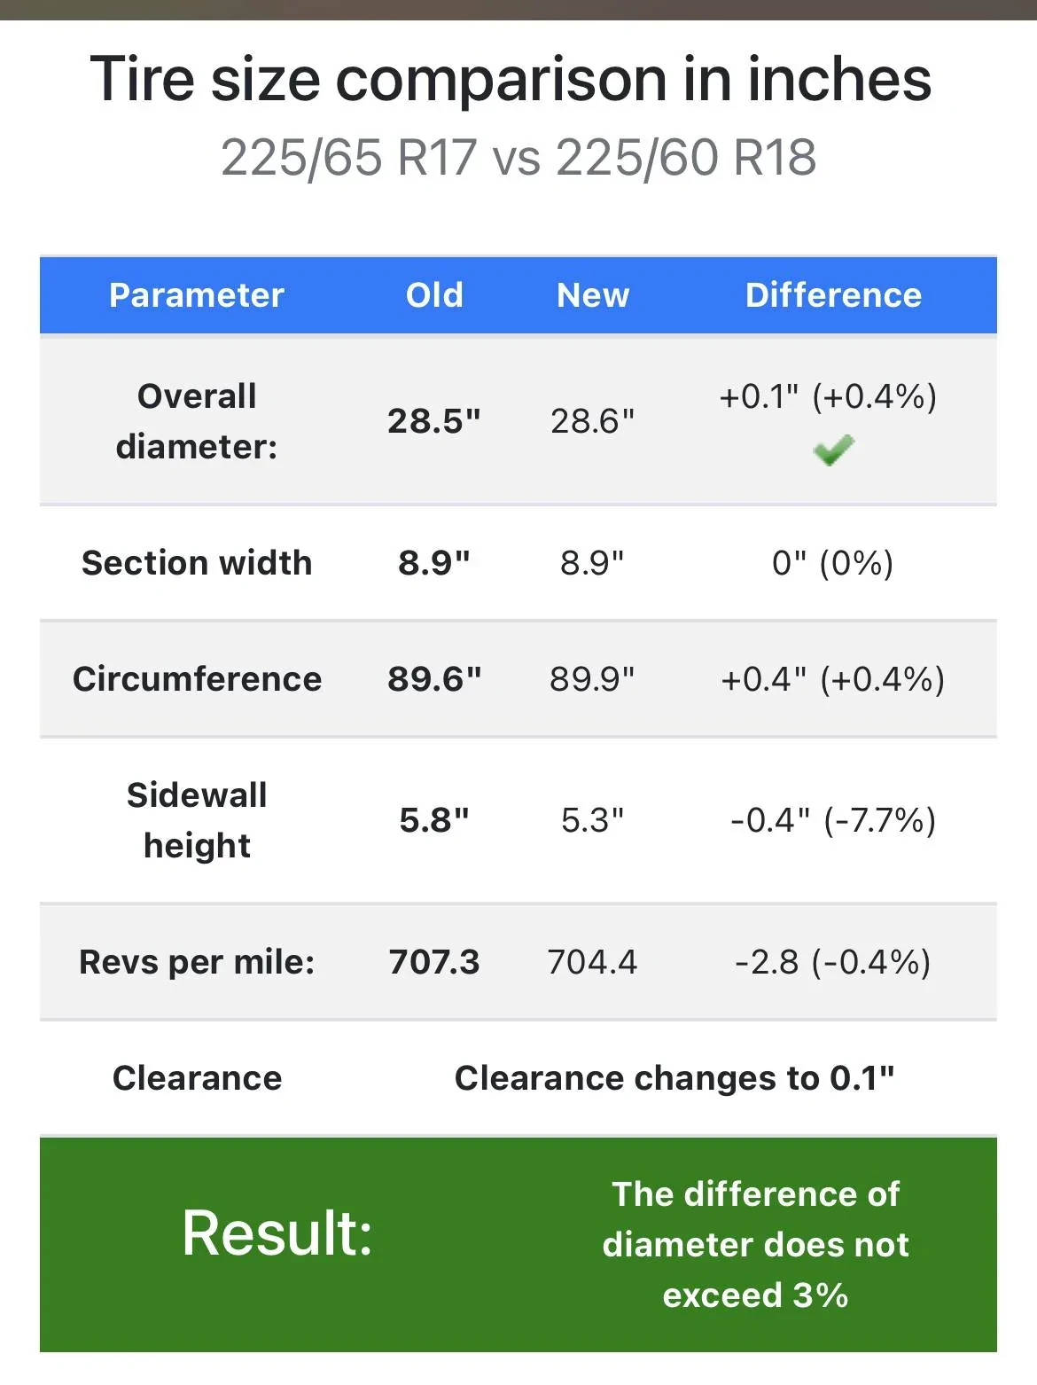The image size is (1037, 1385).
Task: Click the new revs value 704.4
Action: (x=593, y=962)
